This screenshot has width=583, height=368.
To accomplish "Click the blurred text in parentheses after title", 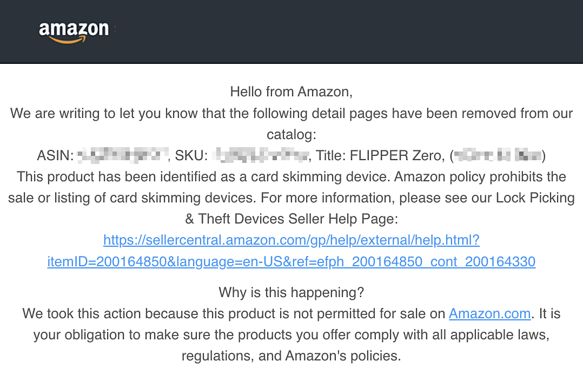I will click(498, 156).
